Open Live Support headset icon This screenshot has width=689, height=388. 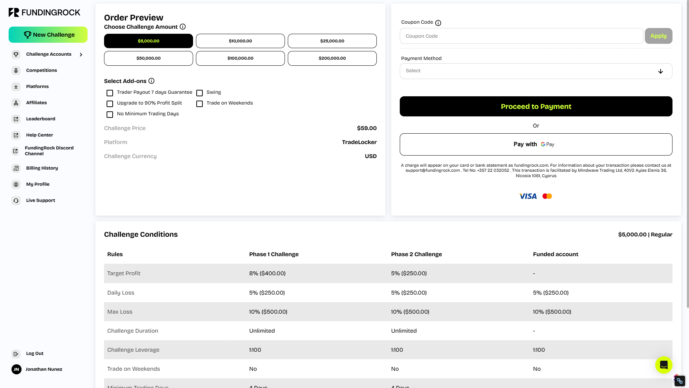(16, 200)
